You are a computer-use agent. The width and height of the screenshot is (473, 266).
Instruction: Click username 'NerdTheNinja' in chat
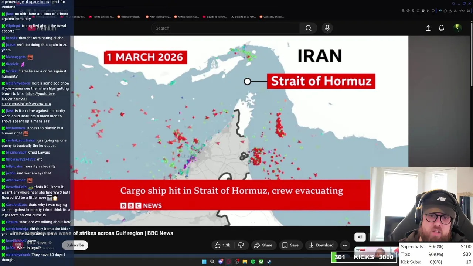pyautogui.click(x=17, y=229)
